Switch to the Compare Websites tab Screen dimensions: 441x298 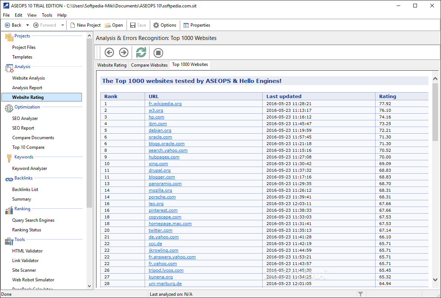tap(149, 65)
